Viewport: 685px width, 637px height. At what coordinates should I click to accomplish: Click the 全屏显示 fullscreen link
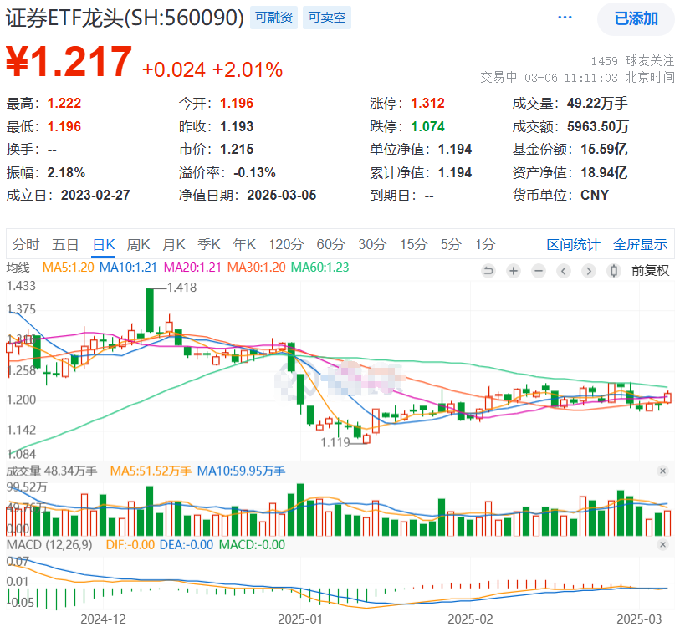640,244
